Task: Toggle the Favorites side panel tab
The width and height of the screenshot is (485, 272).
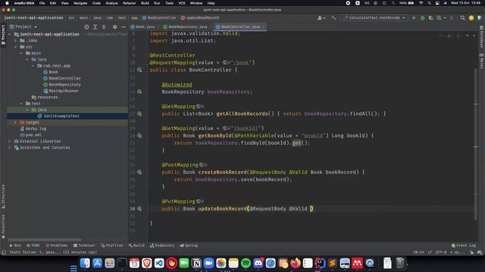Action: click(3, 227)
